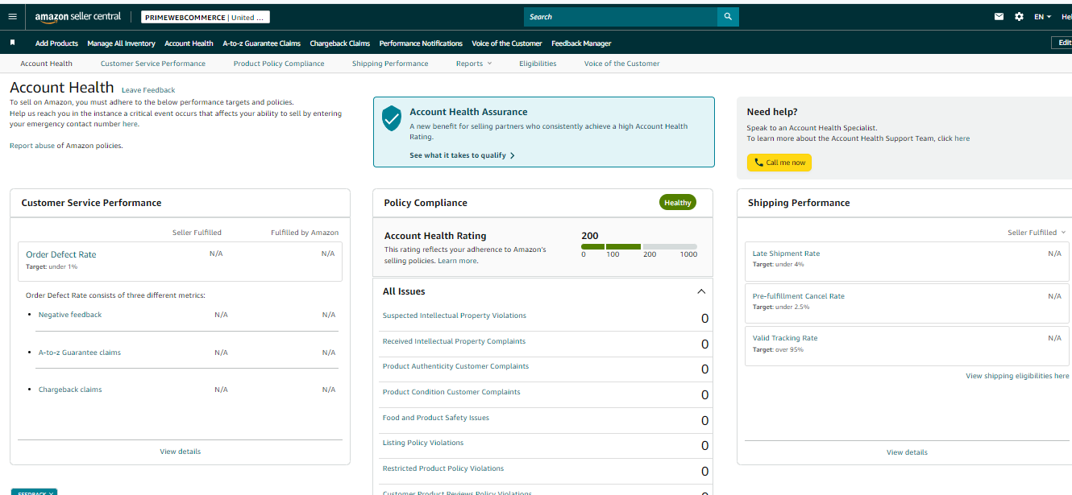Image resolution: width=1072 pixels, height=495 pixels.
Task: Click Report abuse link
Action: (31, 146)
